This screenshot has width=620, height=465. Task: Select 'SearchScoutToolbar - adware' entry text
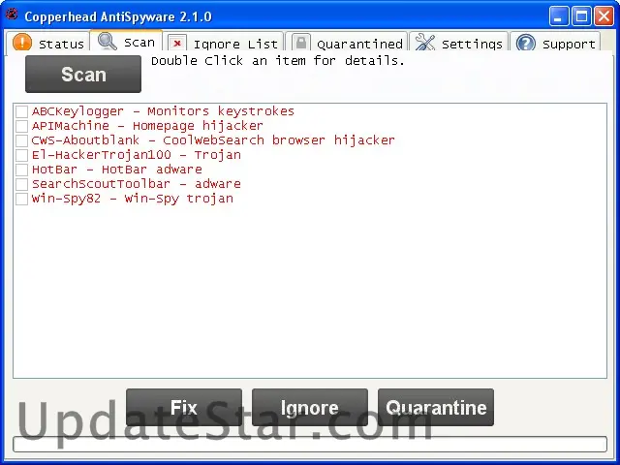point(137,184)
